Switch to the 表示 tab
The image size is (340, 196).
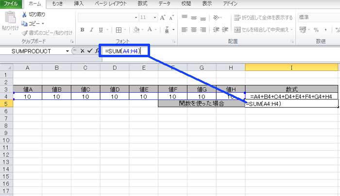[x=207, y=4]
